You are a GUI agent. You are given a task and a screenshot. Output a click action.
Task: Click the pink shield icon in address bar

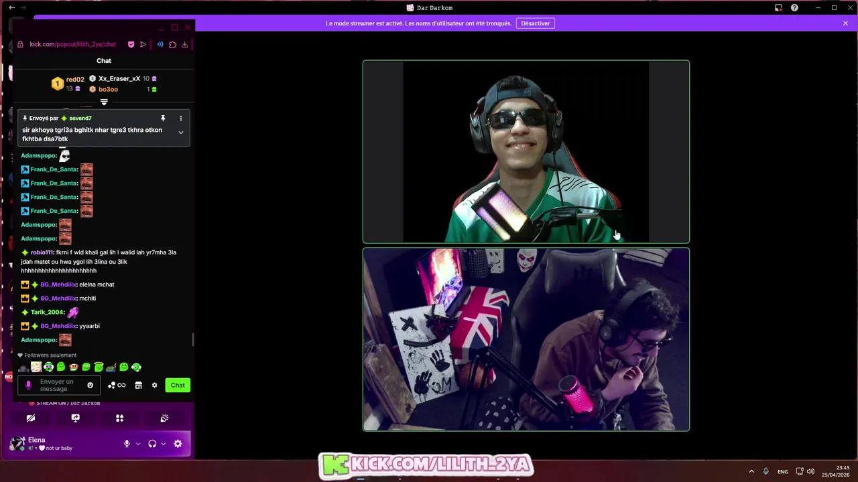point(131,44)
